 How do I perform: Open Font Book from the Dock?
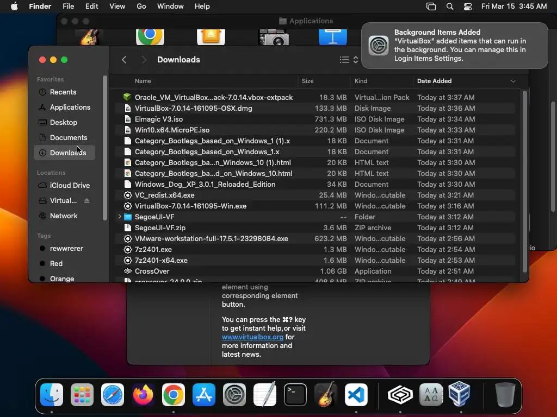click(x=431, y=394)
